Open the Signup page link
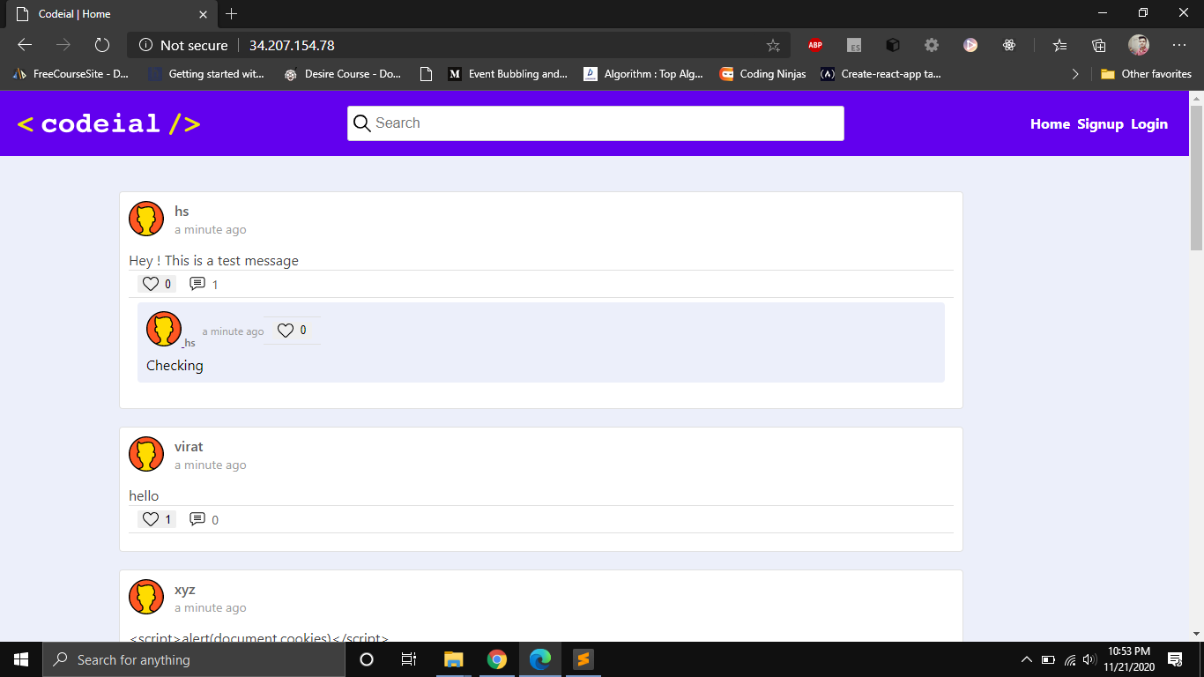 (x=1100, y=124)
